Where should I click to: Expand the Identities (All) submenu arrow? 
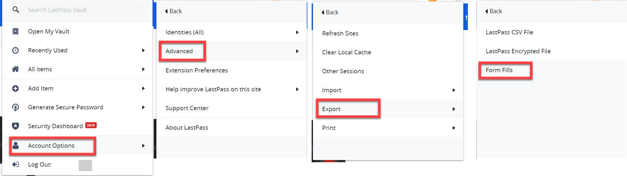tap(297, 32)
